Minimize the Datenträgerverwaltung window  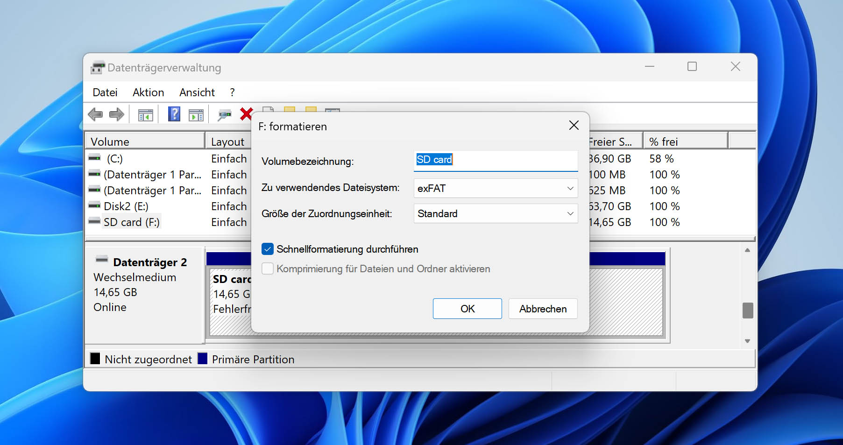click(650, 67)
